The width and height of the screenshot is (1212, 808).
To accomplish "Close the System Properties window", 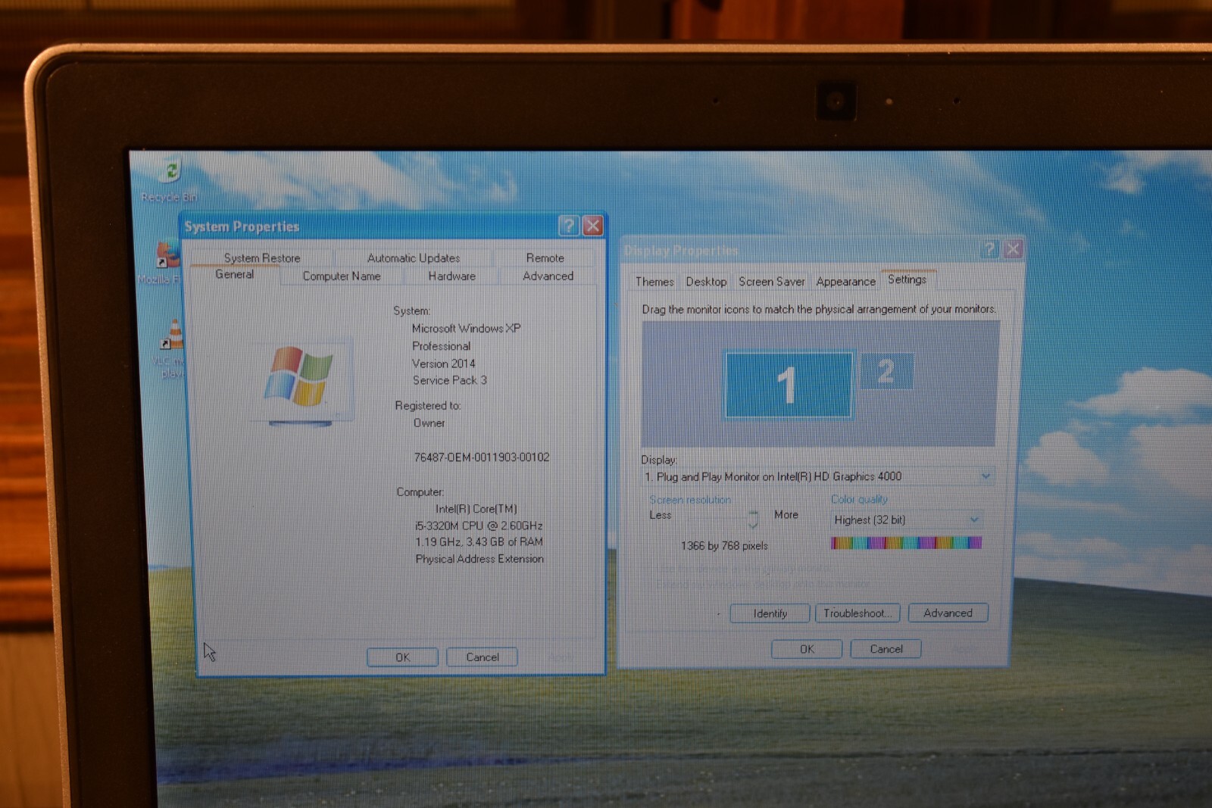I will pyautogui.click(x=593, y=225).
